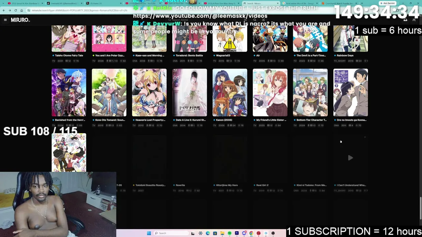
Task: Open the Taisho Otome Fairy Tale poster
Action: pyautogui.click(x=69, y=39)
